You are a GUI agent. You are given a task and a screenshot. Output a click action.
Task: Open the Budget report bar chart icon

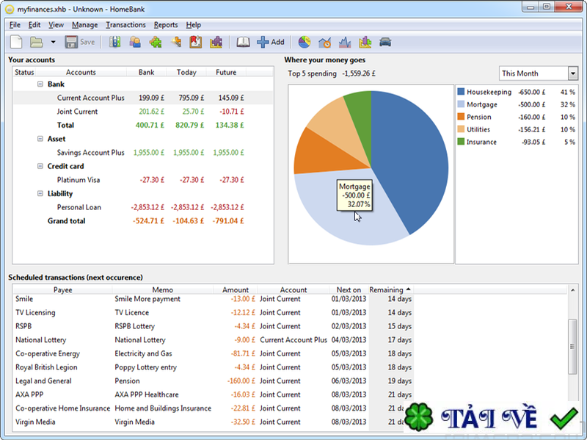(365, 42)
